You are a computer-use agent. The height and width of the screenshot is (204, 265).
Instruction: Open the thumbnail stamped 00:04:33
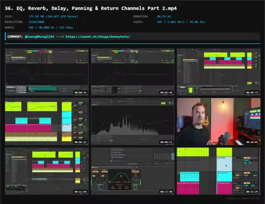219,72
